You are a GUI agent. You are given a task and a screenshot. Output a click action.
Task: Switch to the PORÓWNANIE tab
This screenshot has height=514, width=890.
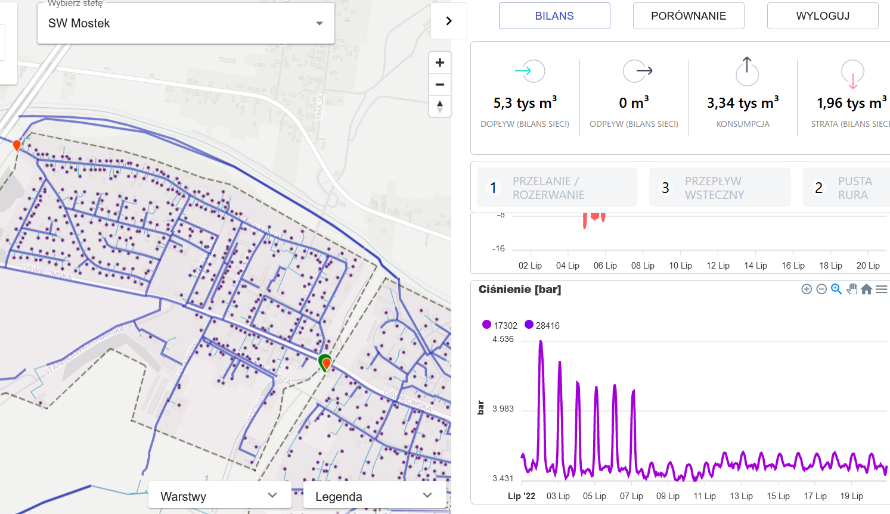coord(689,16)
